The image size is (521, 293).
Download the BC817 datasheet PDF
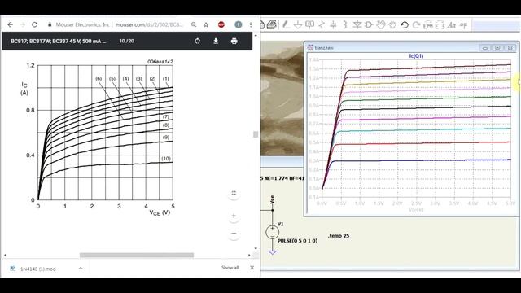[216, 41]
